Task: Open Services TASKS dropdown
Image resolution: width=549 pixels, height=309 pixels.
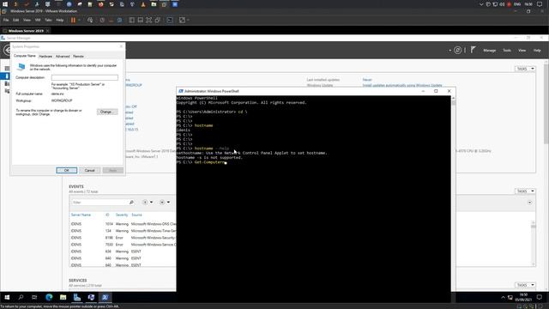Action: coord(525,285)
